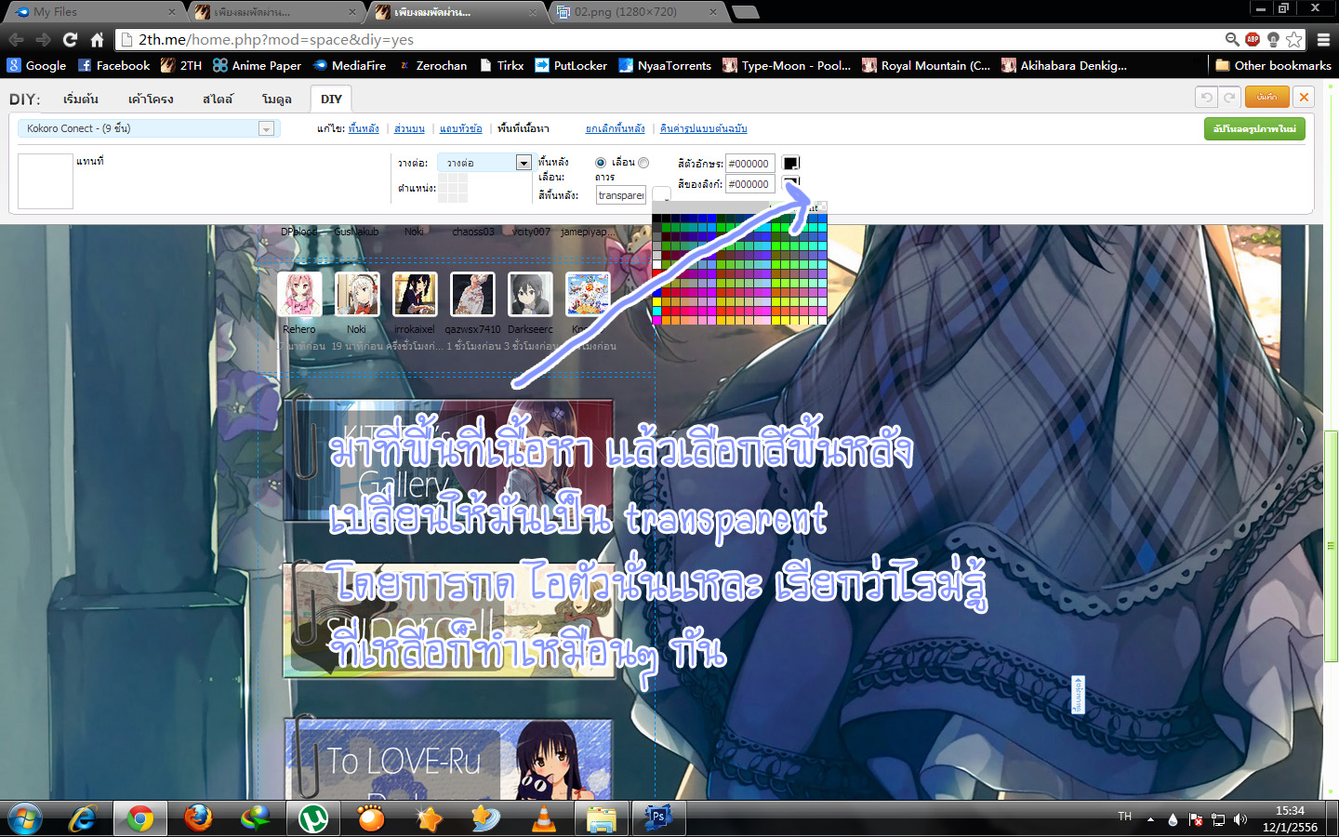Click the Rehero avatar thumbnail

coord(299,294)
